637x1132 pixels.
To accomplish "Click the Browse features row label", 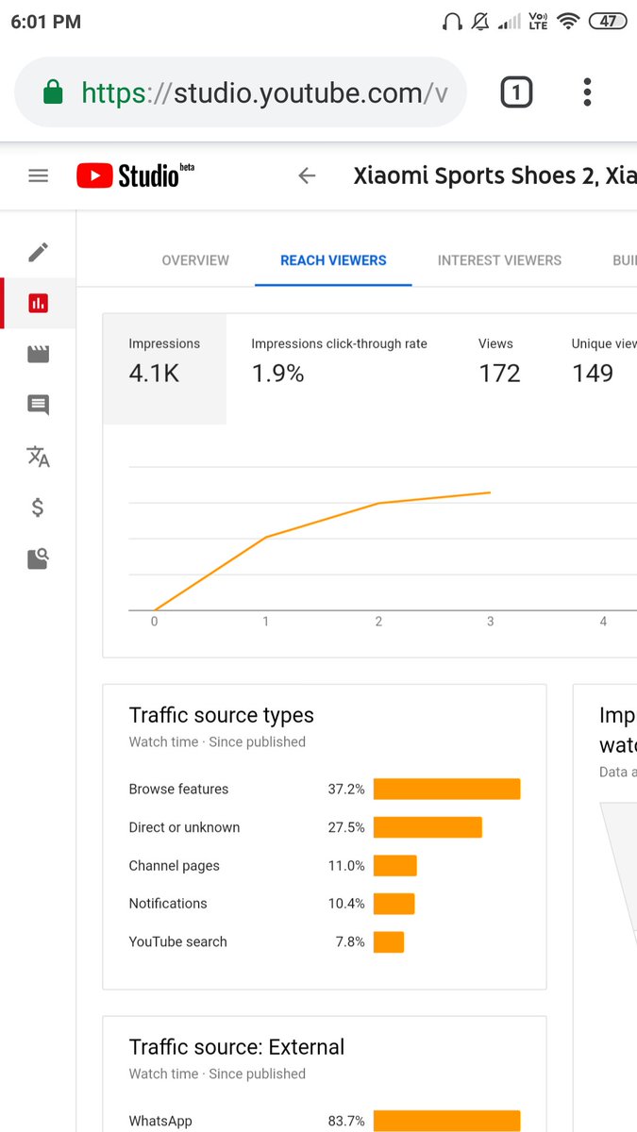I will point(178,789).
